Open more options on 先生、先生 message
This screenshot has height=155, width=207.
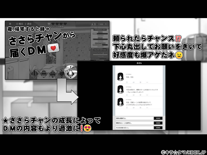(x=147, y=82)
